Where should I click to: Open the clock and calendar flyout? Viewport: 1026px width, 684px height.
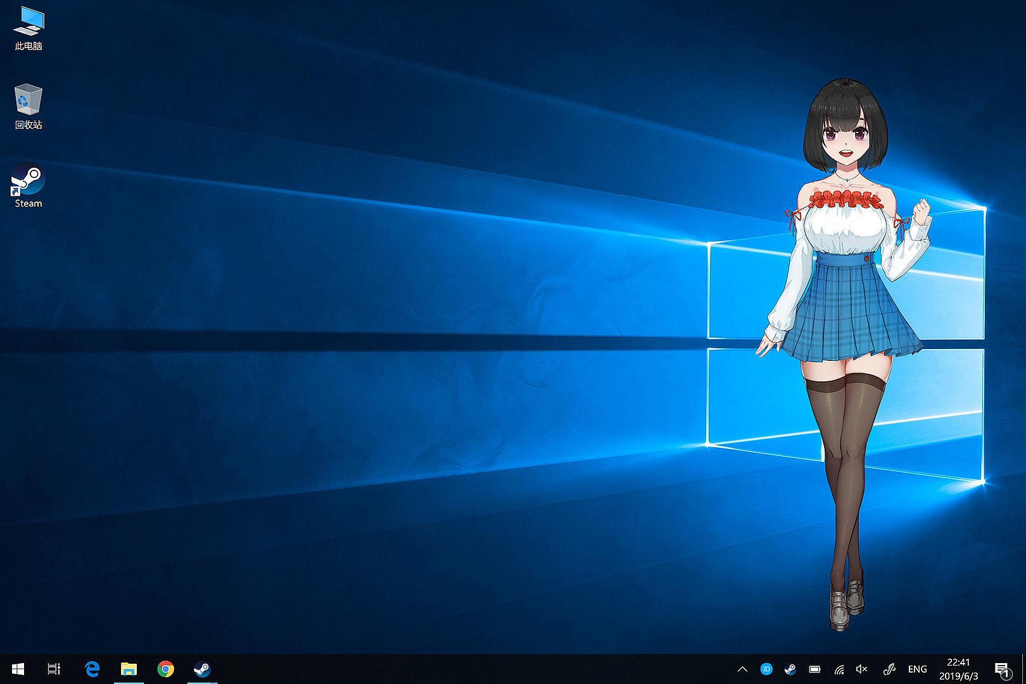point(958,669)
